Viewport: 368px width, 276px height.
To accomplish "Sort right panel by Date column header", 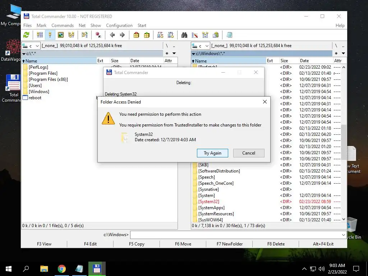I will (316, 61).
